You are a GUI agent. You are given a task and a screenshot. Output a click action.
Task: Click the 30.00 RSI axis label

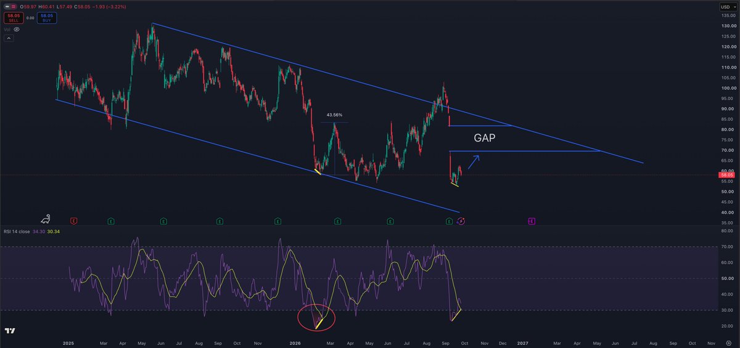(728, 310)
